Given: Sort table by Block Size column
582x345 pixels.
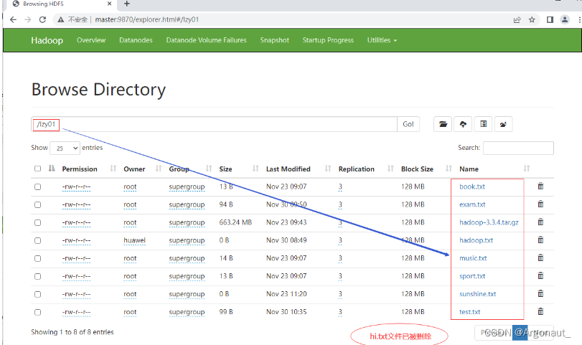Looking at the screenshot, I should click(x=417, y=169).
